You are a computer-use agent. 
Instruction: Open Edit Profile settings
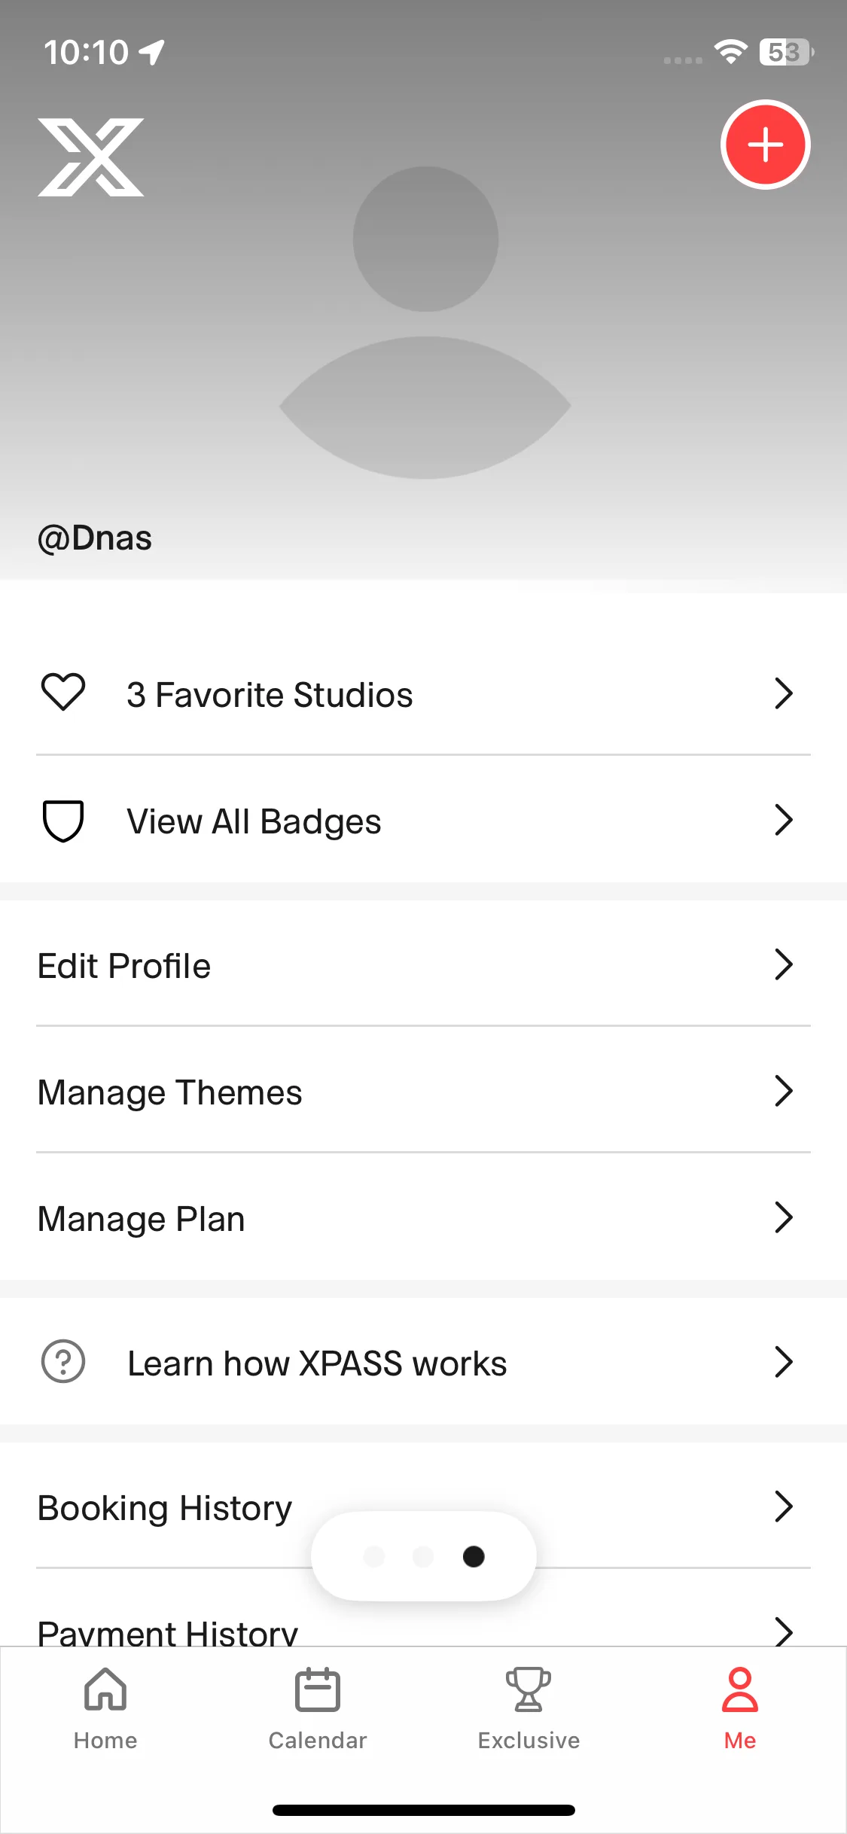[124, 966]
